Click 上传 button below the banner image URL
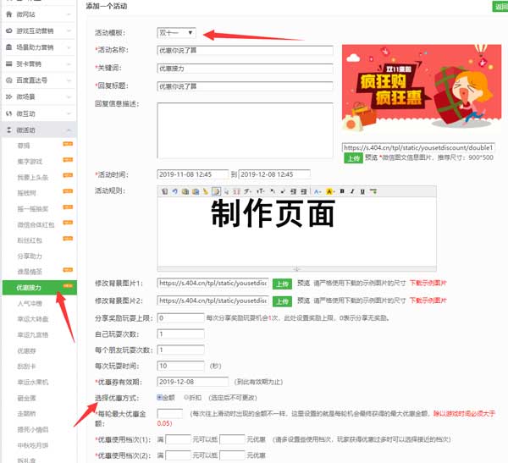This screenshot has height=463, width=508. [x=353, y=158]
